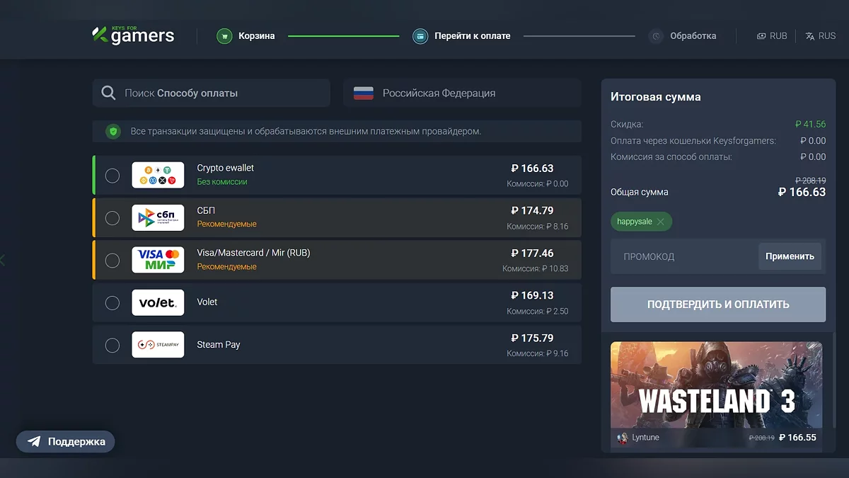Click the Crypto ewallet coins logo
The width and height of the screenshot is (849, 478).
point(158,175)
